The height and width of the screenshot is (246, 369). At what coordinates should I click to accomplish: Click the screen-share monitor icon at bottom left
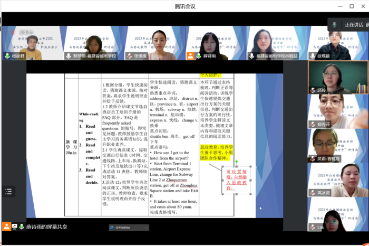tap(14, 226)
